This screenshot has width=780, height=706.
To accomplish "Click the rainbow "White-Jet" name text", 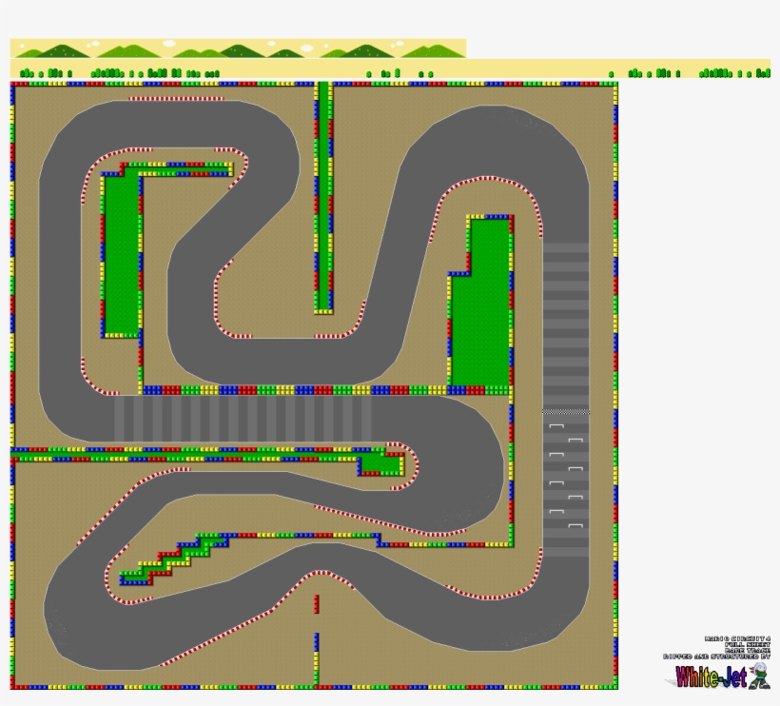I will click(x=712, y=677).
